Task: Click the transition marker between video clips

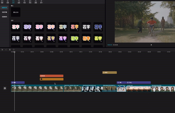Action: pos(102,88)
